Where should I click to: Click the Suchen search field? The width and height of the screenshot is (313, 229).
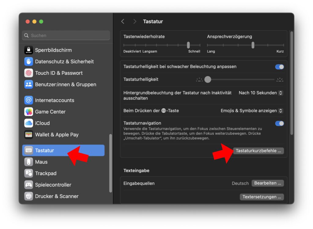click(66, 35)
